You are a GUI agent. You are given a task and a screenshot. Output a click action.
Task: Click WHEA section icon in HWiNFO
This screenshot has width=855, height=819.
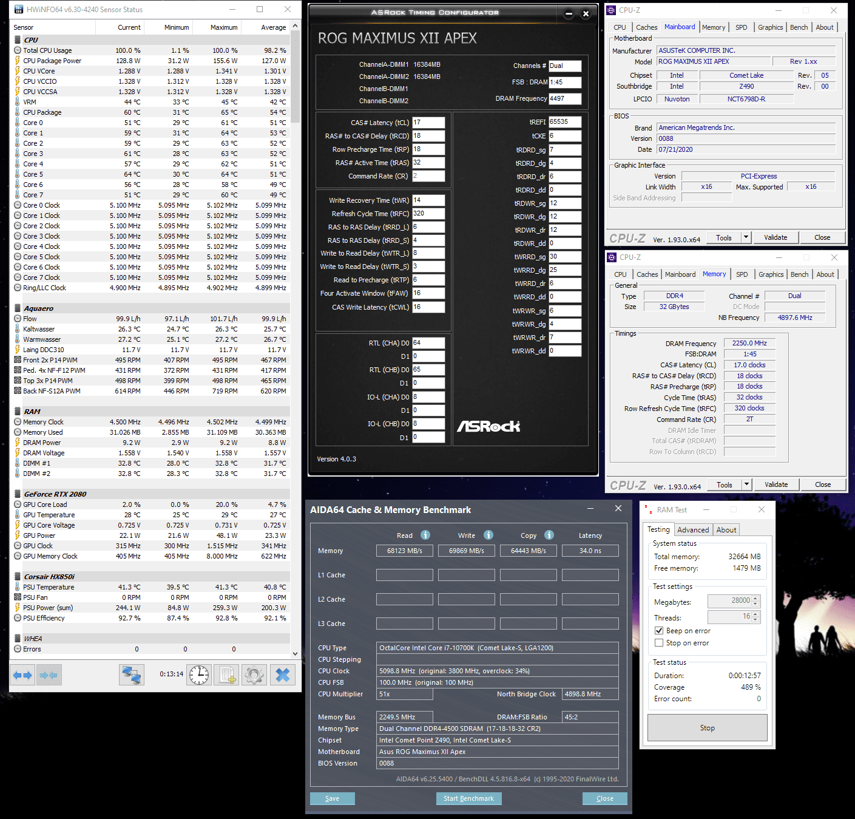pyautogui.click(x=18, y=639)
